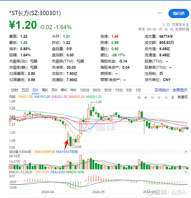Click the three-dot more options icon
The image size is (191, 198).
[x=160, y=13]
